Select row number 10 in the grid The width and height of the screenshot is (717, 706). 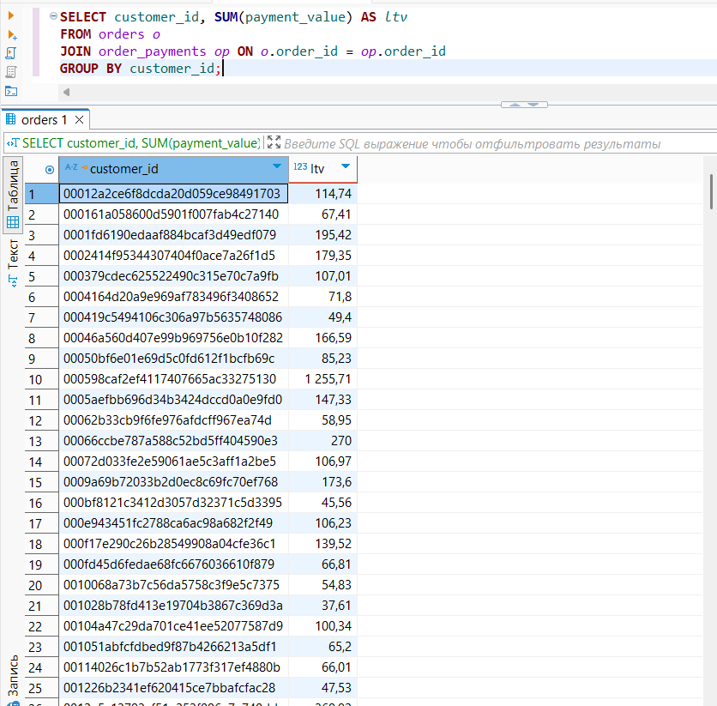[35, 379]
